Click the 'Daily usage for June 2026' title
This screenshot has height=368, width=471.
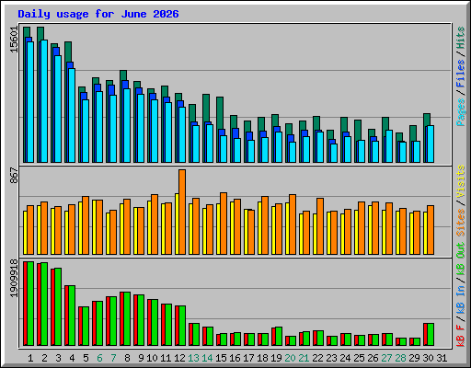(98, 14)
